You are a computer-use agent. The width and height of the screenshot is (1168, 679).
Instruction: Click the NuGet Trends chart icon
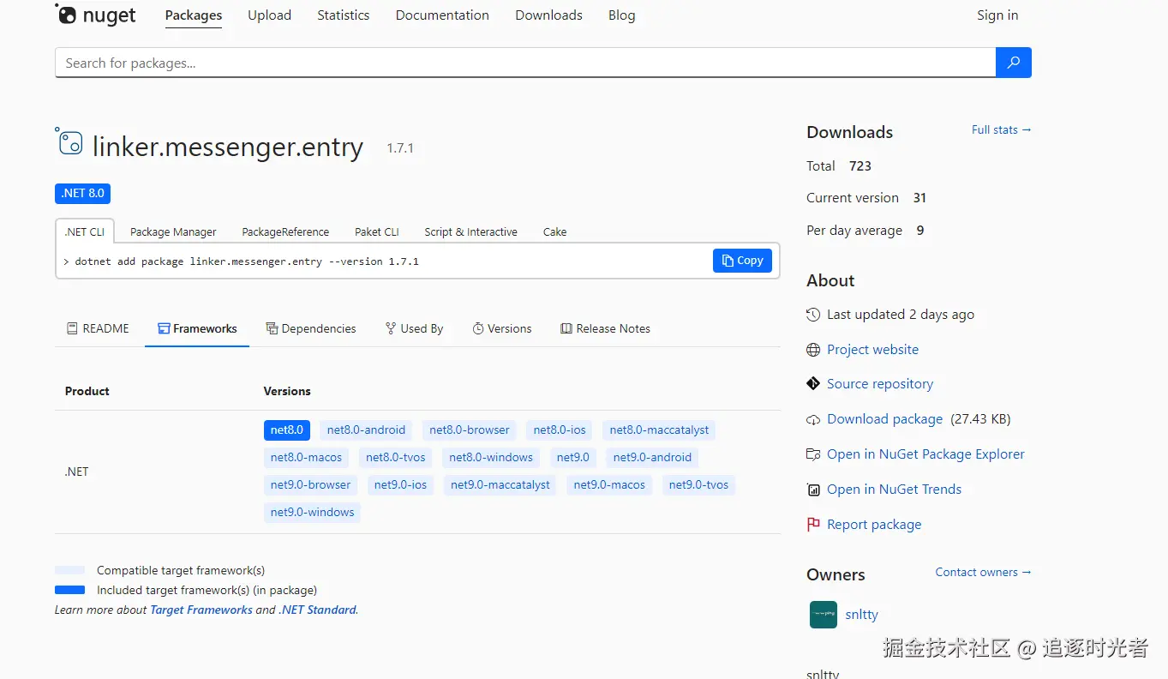click(x=813, y=490)
